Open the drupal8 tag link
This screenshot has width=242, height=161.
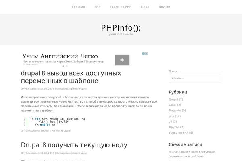66,131
